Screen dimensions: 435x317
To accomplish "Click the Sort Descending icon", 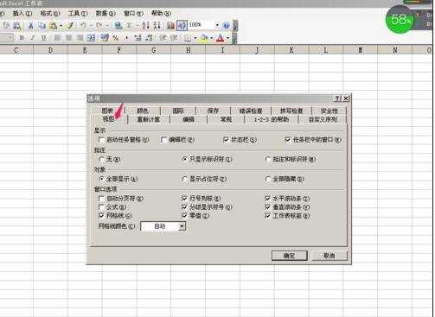I will 157,26.
